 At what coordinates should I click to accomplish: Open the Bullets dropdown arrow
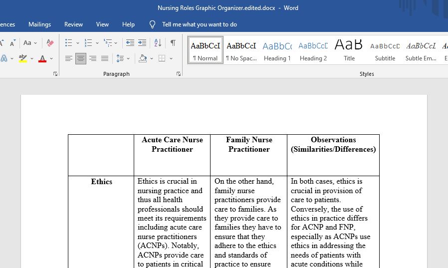tap(77, 43)
